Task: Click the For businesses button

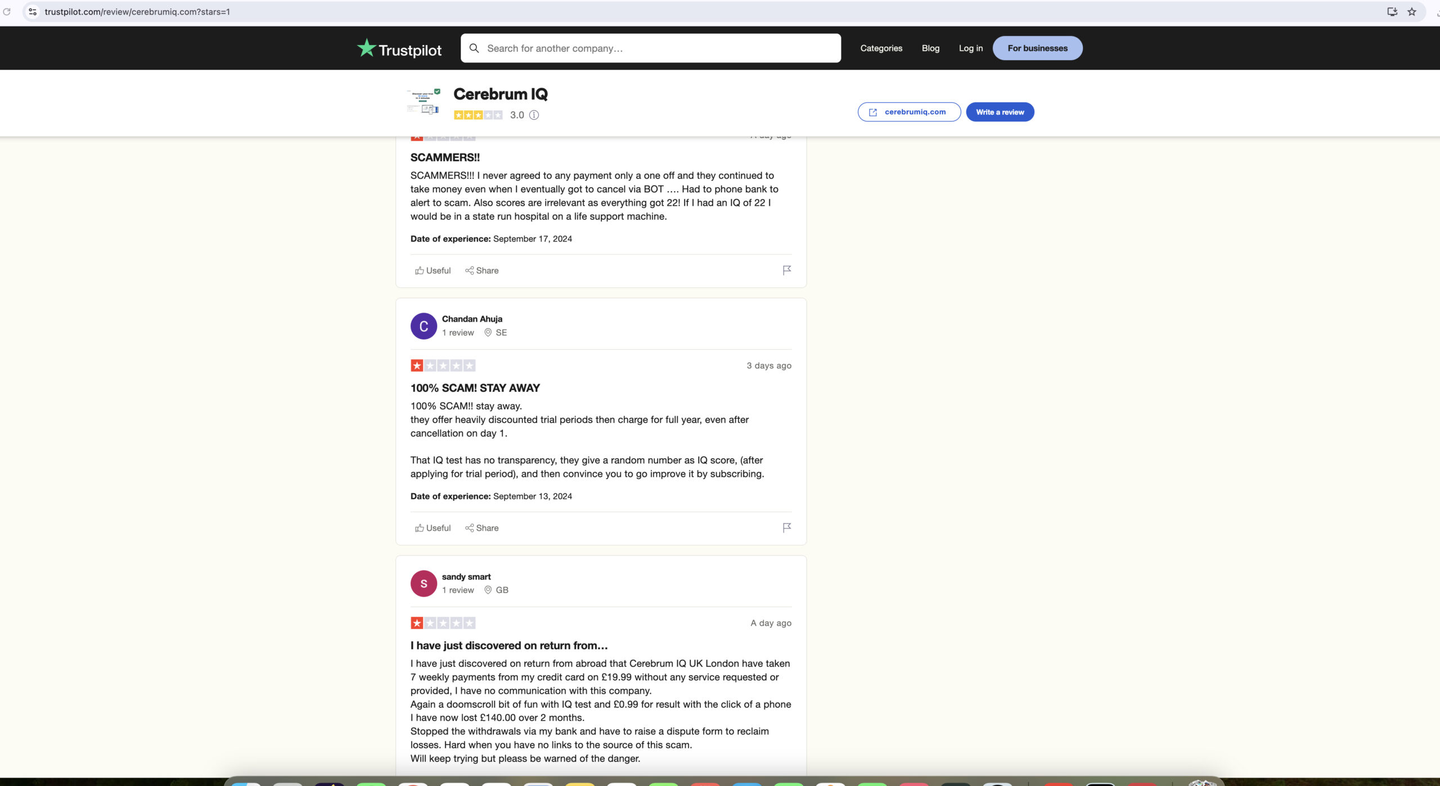Action: (1037, 48)
